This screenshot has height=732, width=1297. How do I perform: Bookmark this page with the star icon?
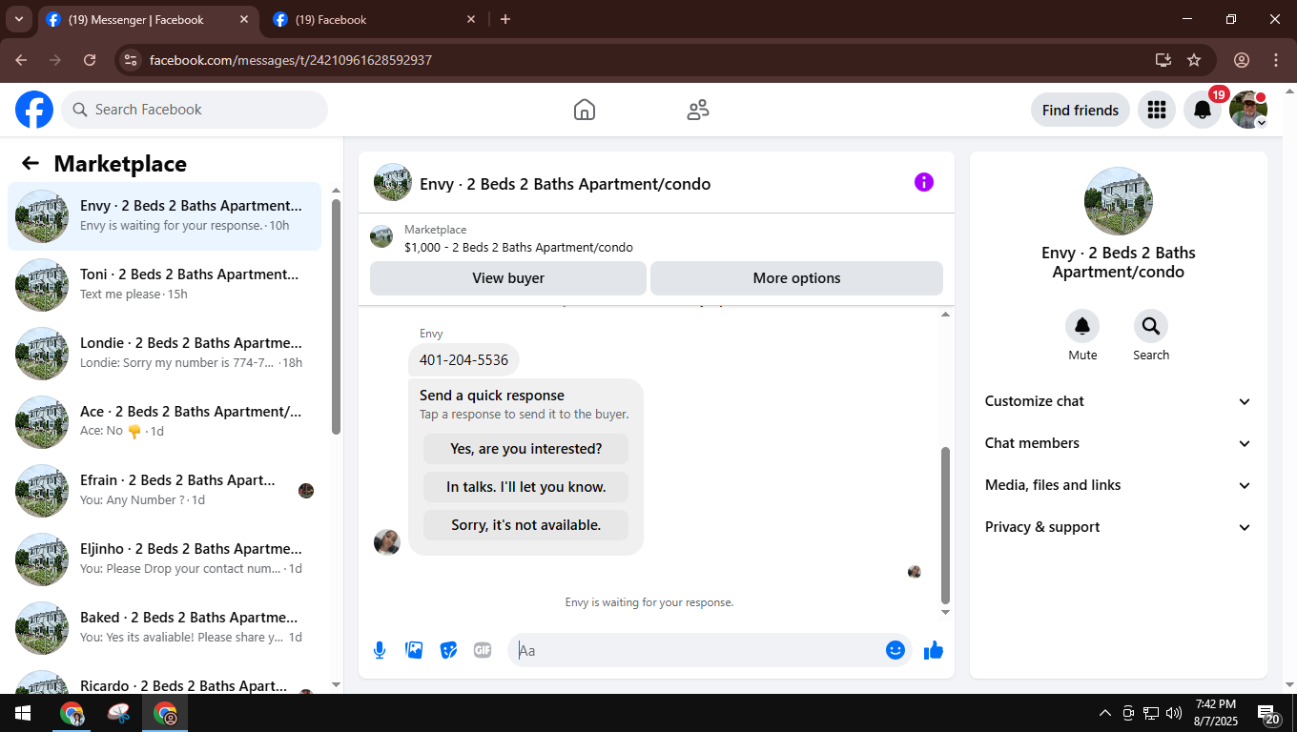coord(1194,60)
